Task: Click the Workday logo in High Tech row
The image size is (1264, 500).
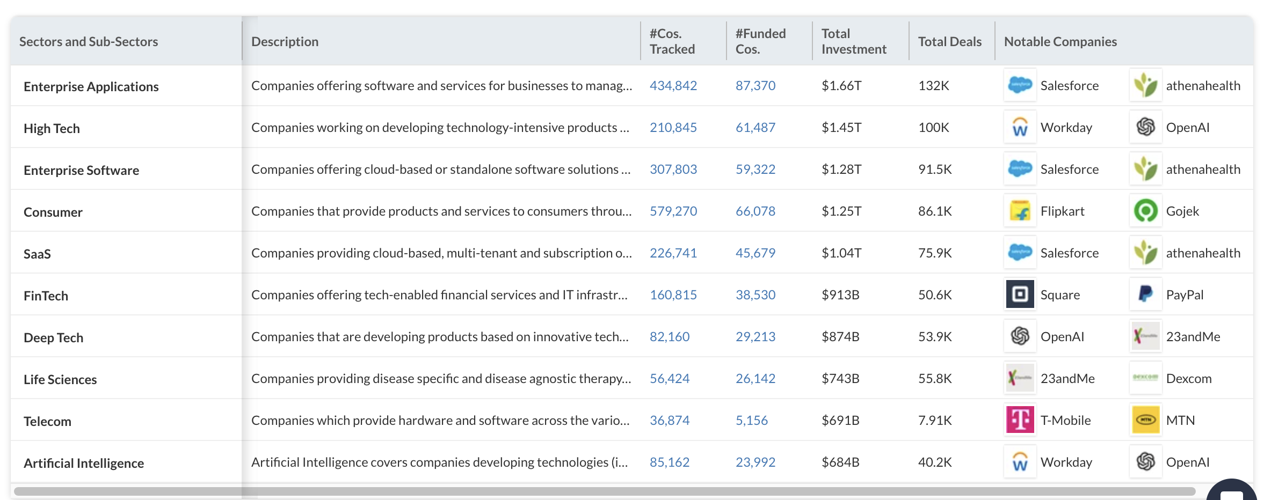Action: (1020, 127)
